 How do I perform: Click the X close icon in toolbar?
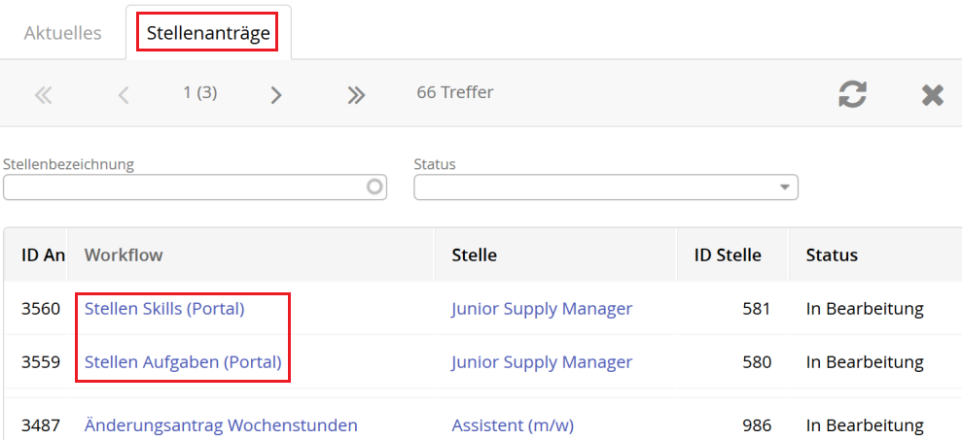(933, 94)
